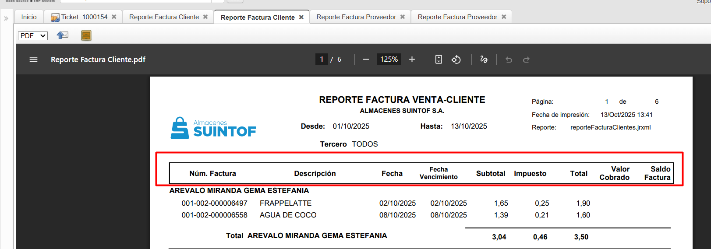Select the draw annotation tool

(x=484, y=60)
